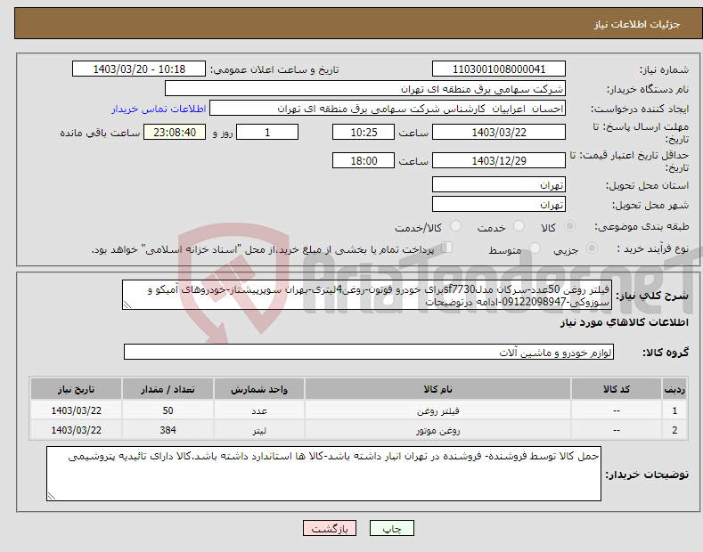Click the تاریخ نیاز column header

(77, 389)
